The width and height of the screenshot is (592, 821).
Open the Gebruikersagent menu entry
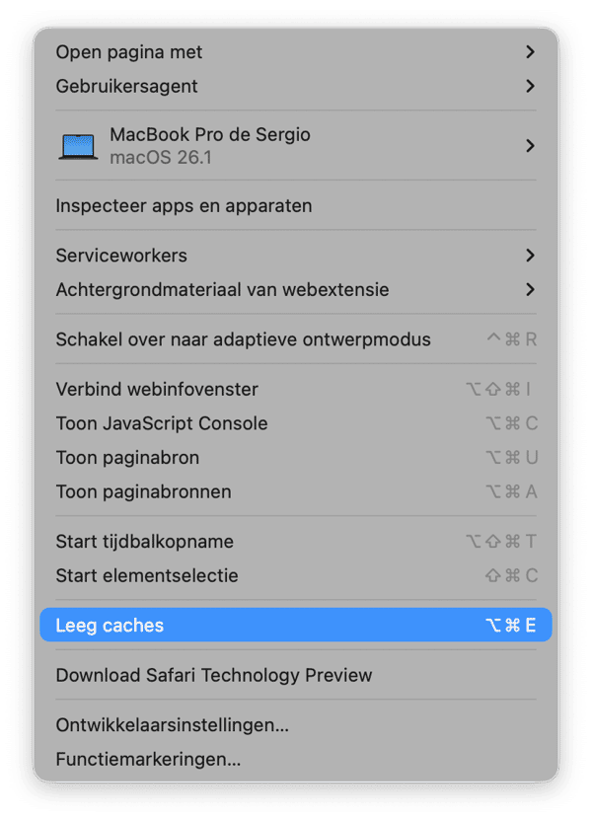(126, 86)
